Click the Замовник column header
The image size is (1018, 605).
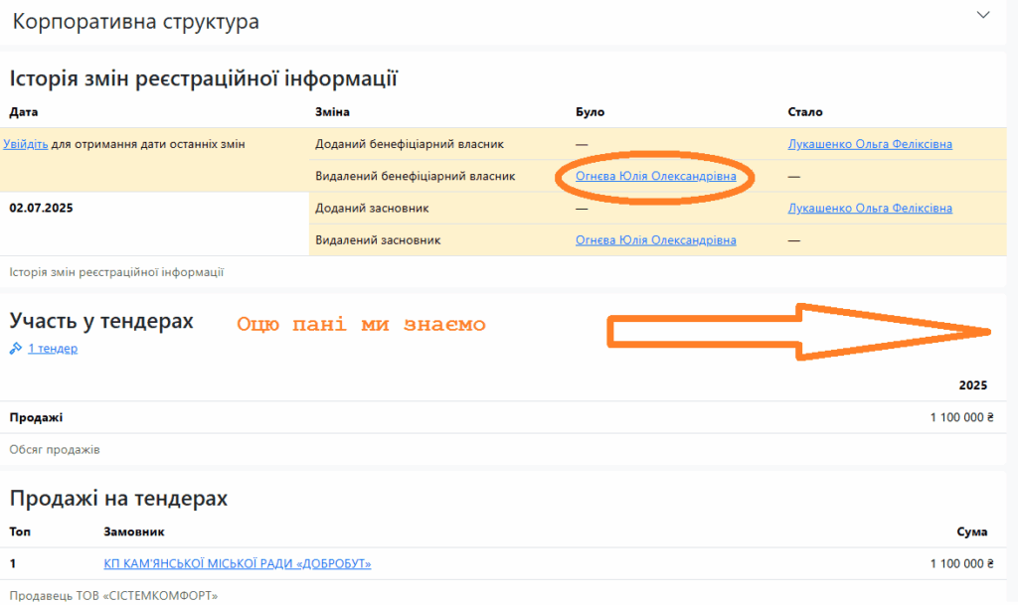pyautogui.click(x=133, y=533)
